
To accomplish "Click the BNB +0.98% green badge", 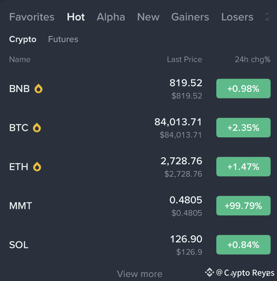I will (x=243, y=89).
